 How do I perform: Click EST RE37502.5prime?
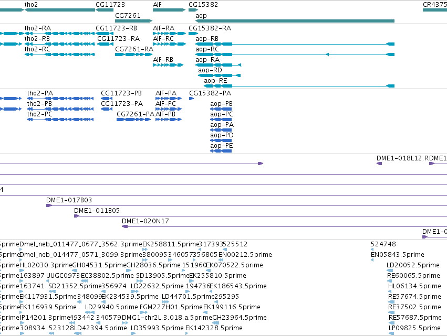(415, 307)
